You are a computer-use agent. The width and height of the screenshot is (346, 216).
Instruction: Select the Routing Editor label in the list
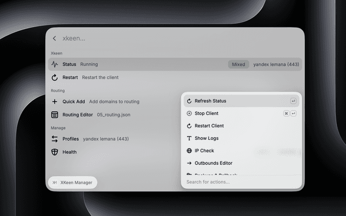(78, 114)
